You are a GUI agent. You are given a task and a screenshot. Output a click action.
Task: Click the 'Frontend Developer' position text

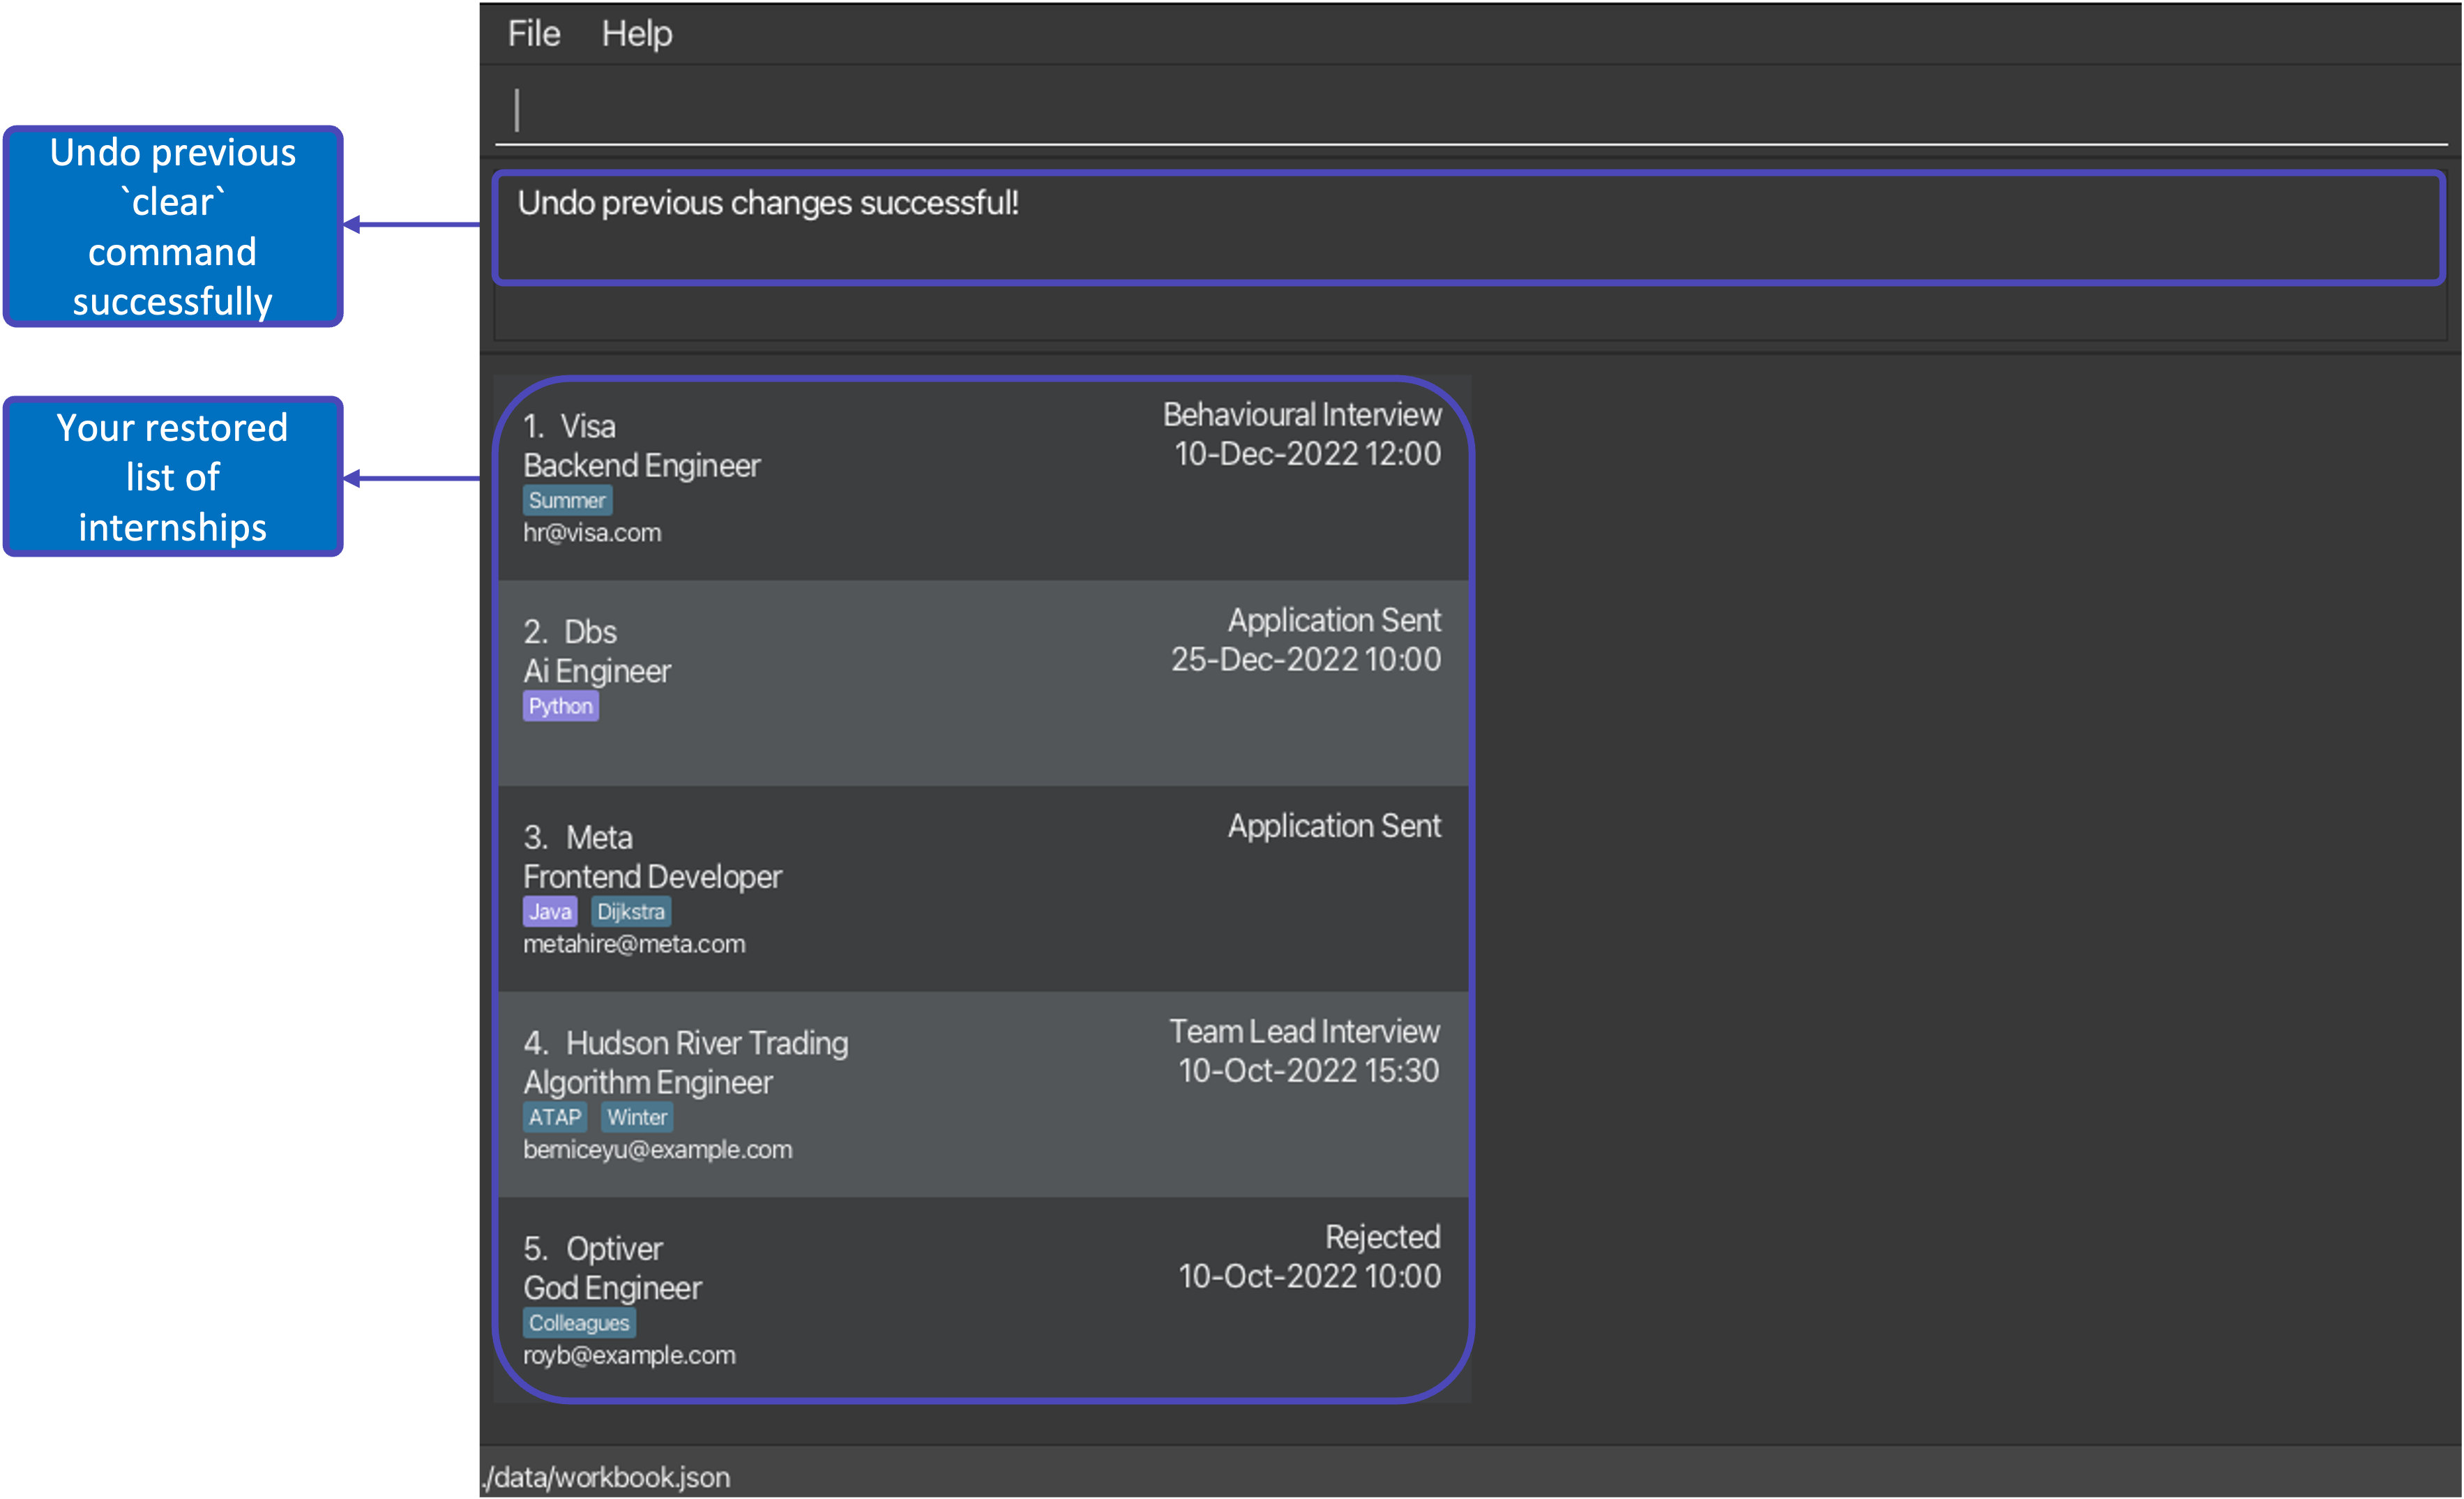coord(652,877)
